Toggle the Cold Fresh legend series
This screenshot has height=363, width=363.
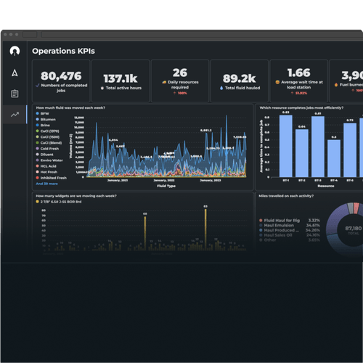47,149
